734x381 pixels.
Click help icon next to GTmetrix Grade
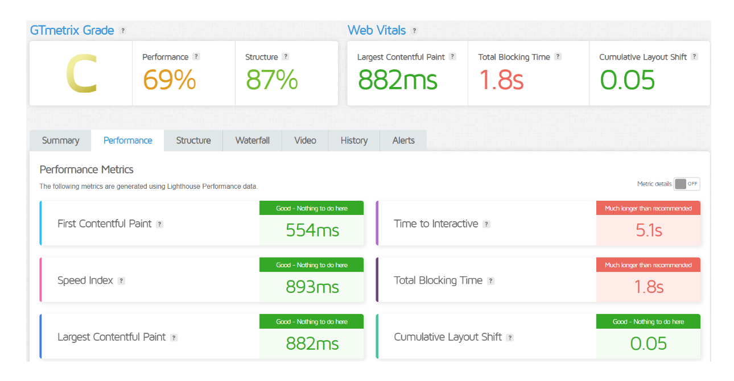pos(123,31)
